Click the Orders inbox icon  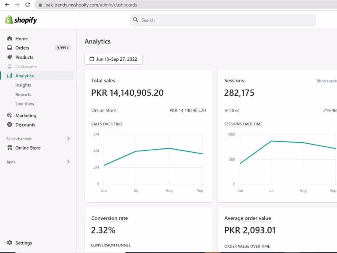coord(9,48)
